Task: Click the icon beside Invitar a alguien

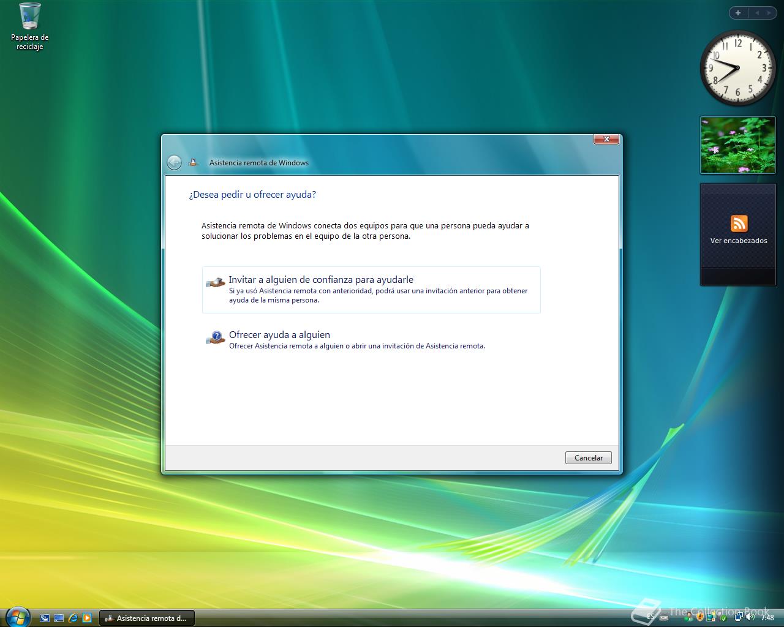Action: 215,282
